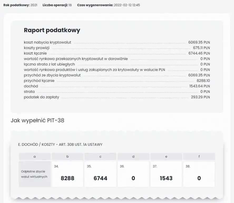Click field 34 showing value 8288
234x203 pixels.
click(x=67, y=174)
